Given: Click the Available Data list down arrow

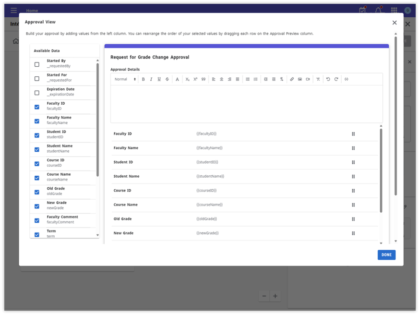Looking at the screenshot, I should pyautogui.click(x=97, y=235).
